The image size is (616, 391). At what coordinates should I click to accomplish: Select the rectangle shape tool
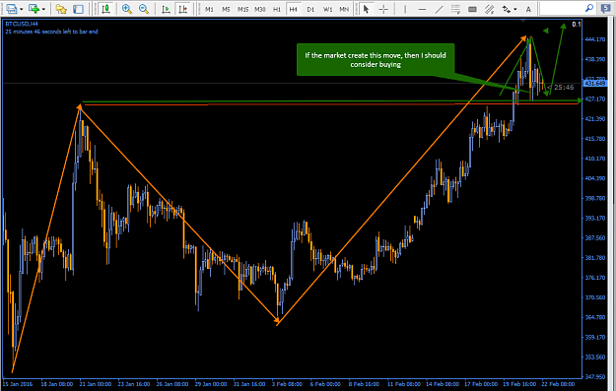[x=473, y=9]
